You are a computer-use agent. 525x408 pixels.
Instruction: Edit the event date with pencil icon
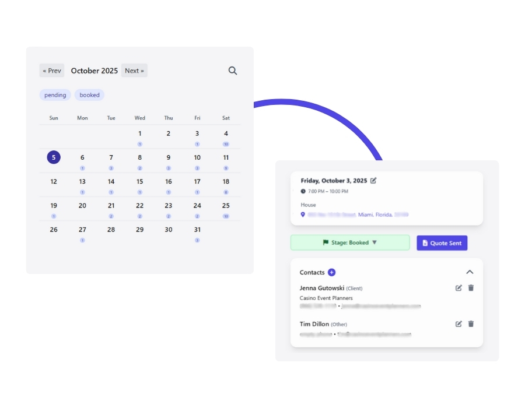point(373,181)
